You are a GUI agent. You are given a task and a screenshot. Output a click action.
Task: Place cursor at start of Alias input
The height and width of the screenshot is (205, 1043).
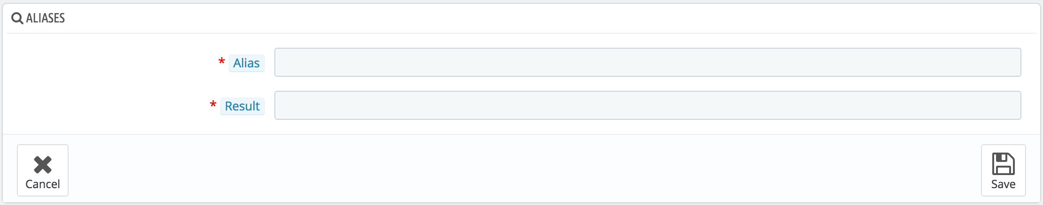pyautogui.click(x=281, y=62)
